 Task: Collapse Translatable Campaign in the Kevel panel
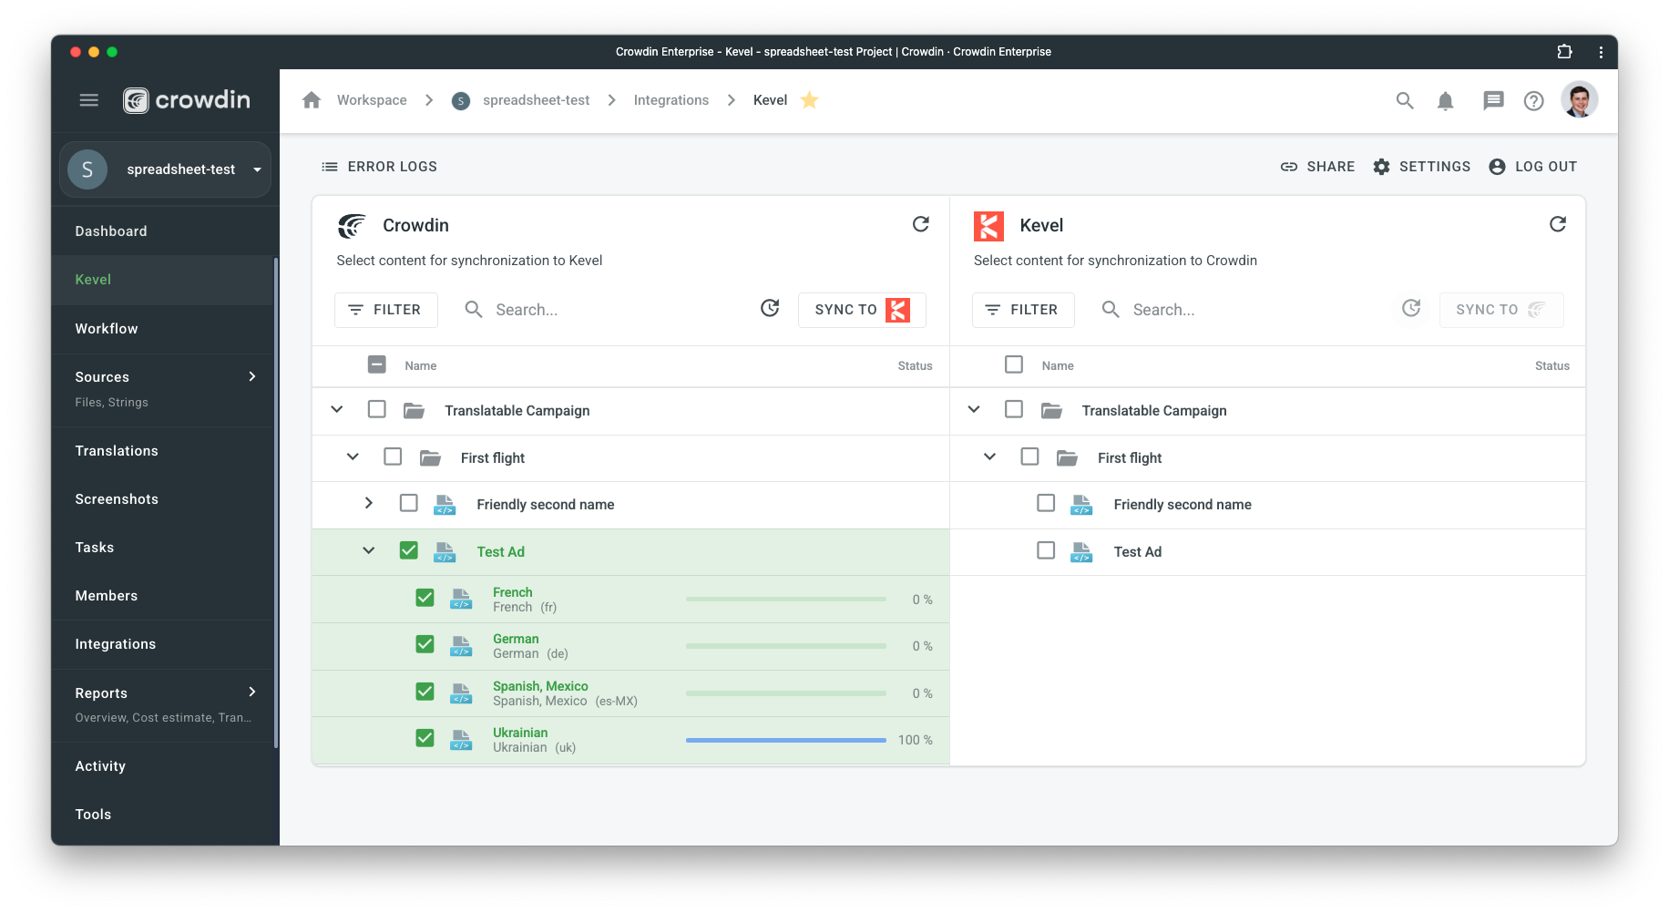click(974, 409)
